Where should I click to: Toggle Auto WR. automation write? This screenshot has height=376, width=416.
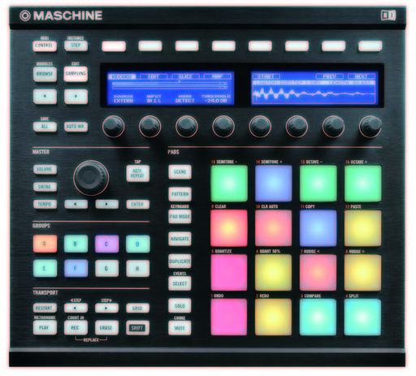click(x=76, y=127)
